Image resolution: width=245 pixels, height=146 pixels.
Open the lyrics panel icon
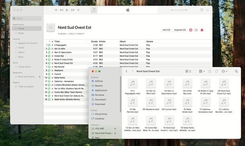[202, 10]
